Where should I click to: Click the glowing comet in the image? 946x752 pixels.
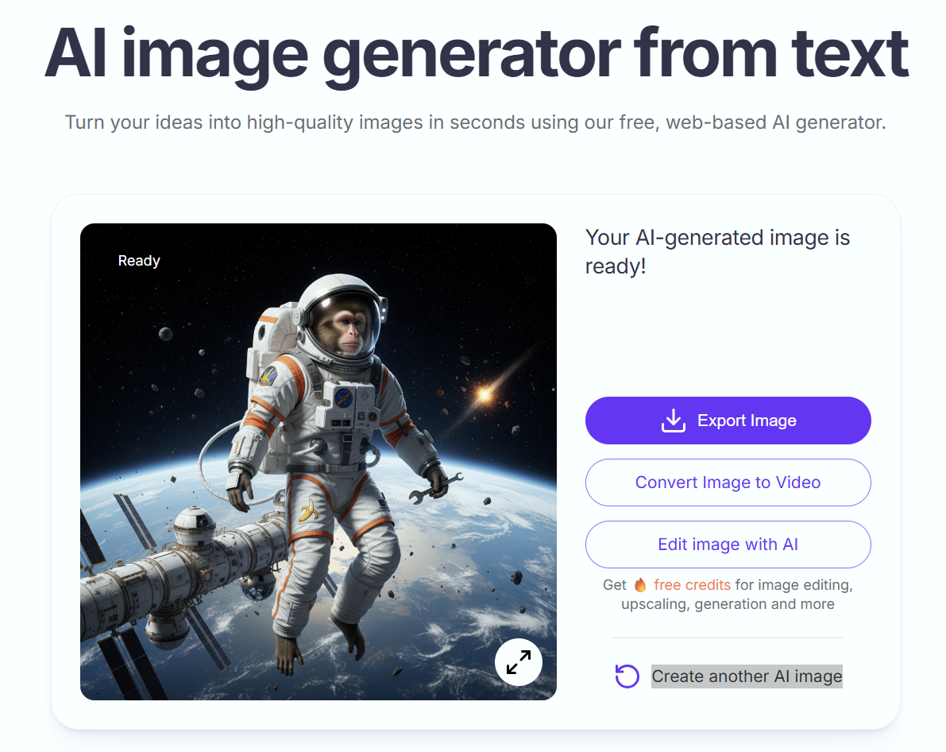tap(484, 395)
